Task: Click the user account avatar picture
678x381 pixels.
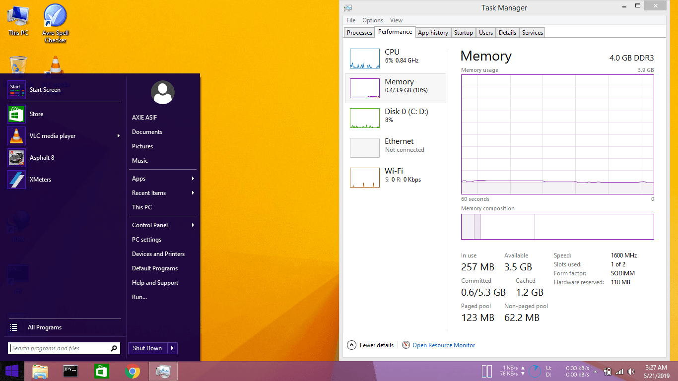Action: pyautogui.click(x=162, y=93)
